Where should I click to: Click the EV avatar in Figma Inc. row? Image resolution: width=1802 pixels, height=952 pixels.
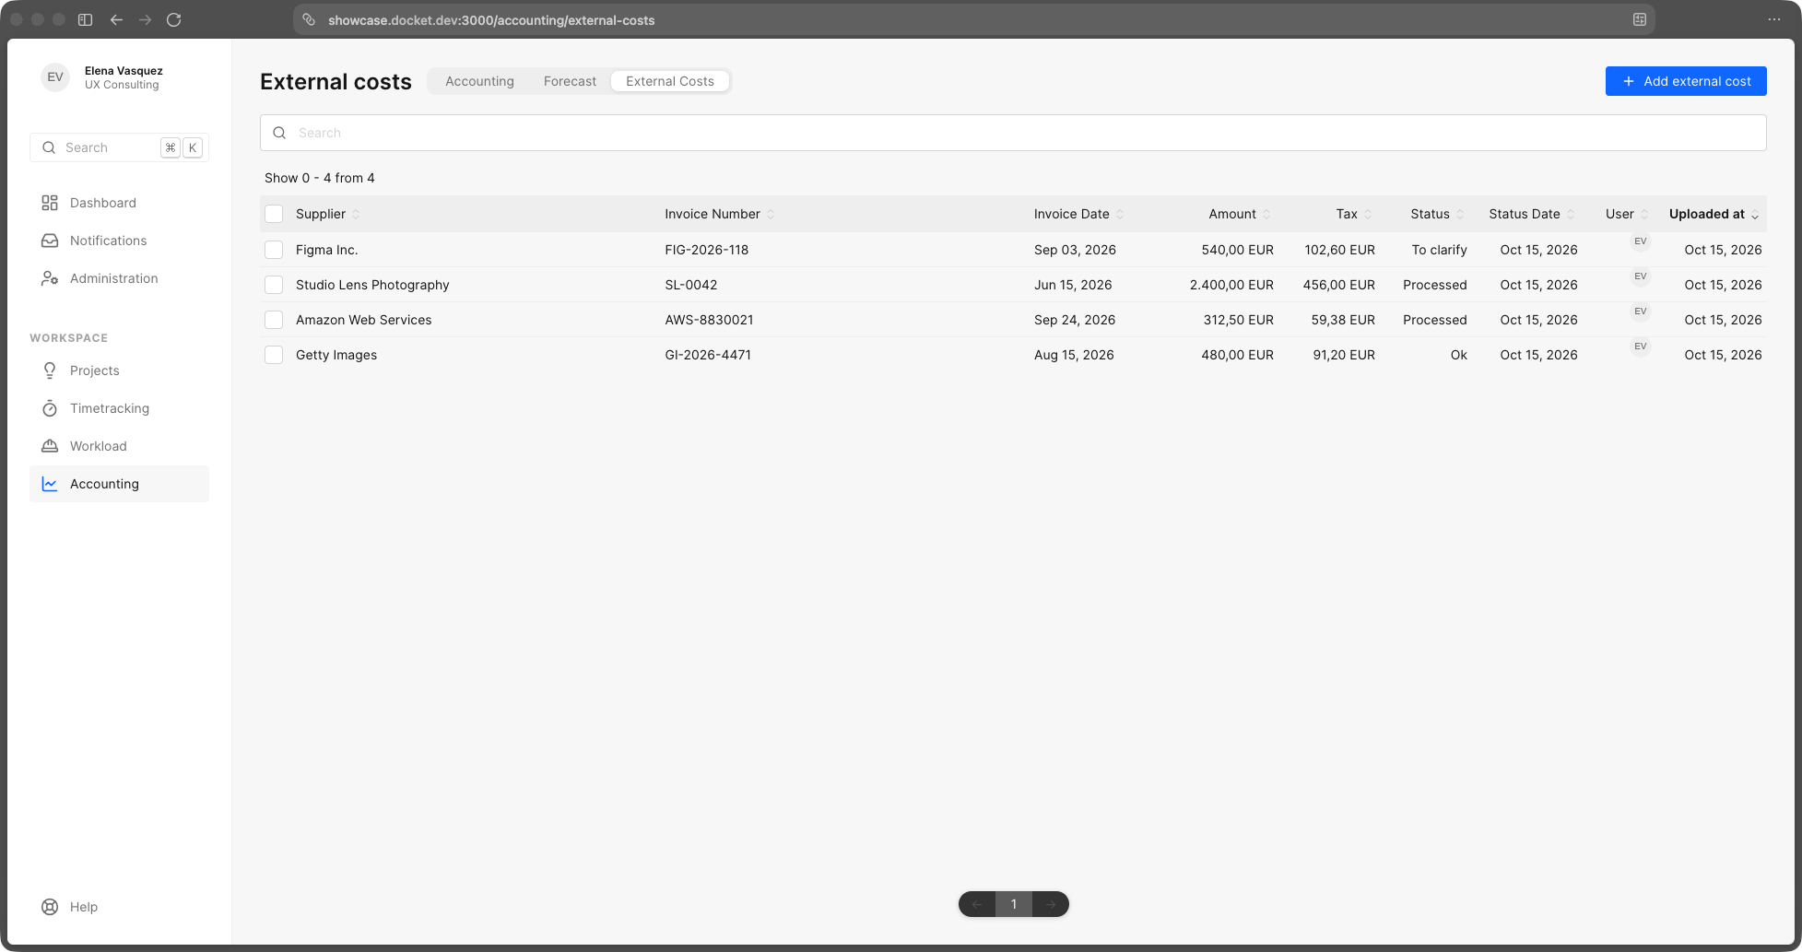pos(1641,241)
